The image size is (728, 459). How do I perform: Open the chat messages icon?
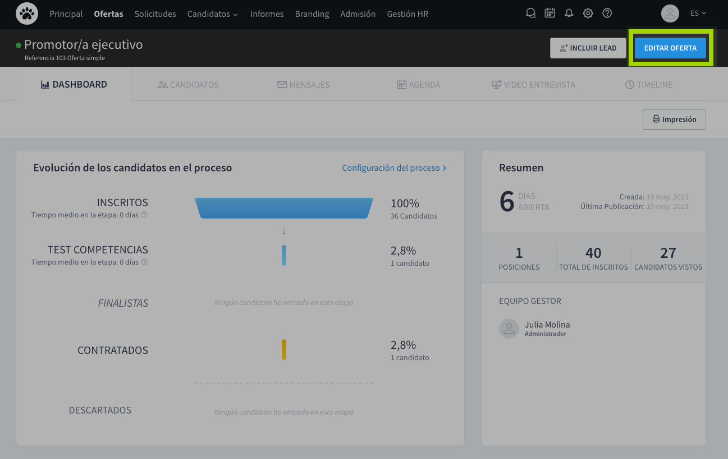tap(530, 13)
